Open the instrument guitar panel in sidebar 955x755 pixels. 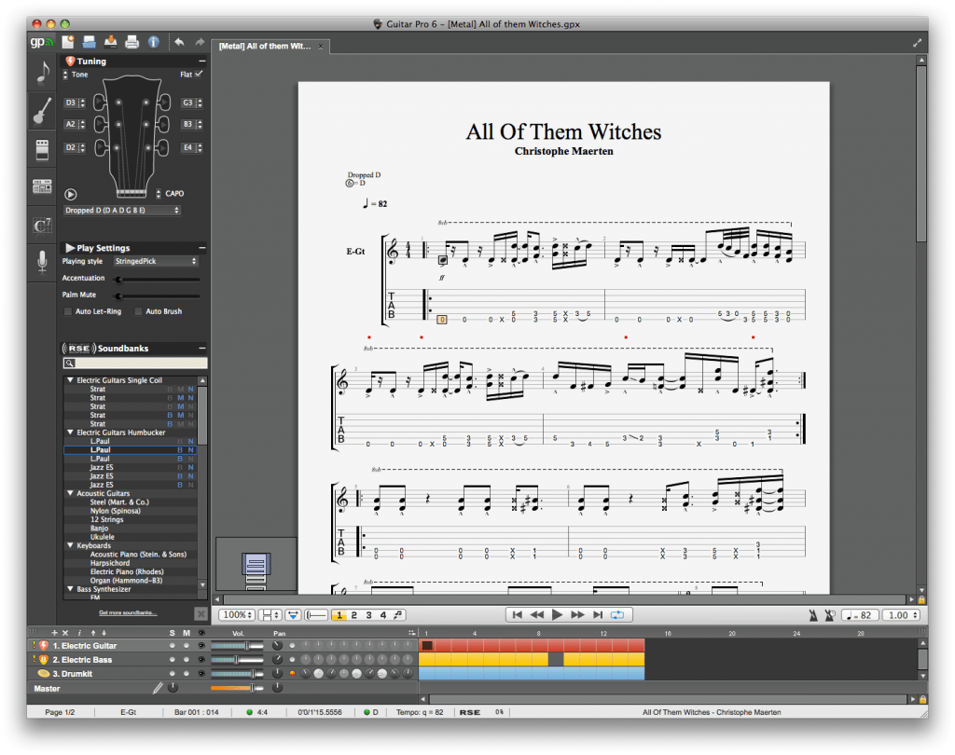coord(42,113)
